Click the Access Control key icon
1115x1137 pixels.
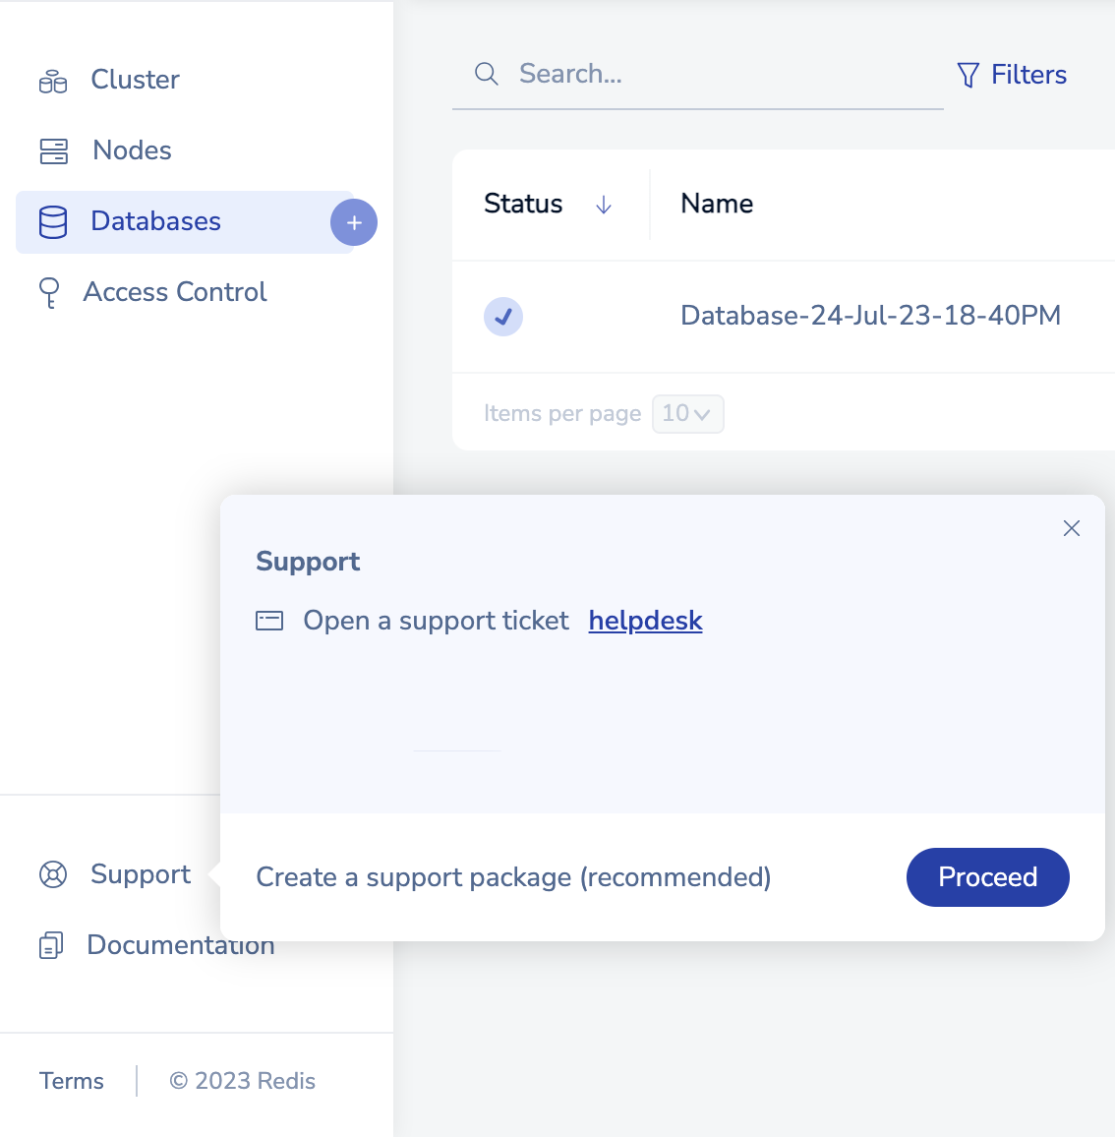click(49, 293)
